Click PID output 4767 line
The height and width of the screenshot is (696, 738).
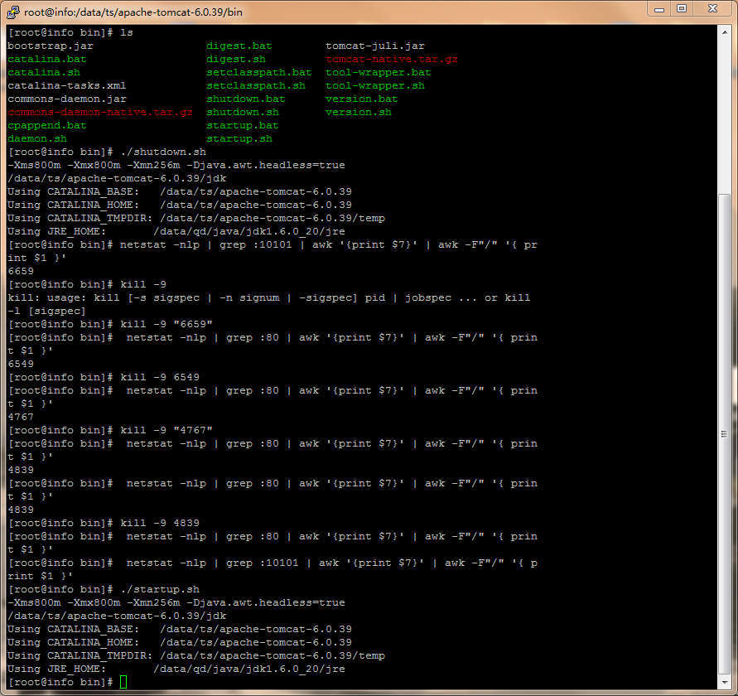click(x=21, y=417)
